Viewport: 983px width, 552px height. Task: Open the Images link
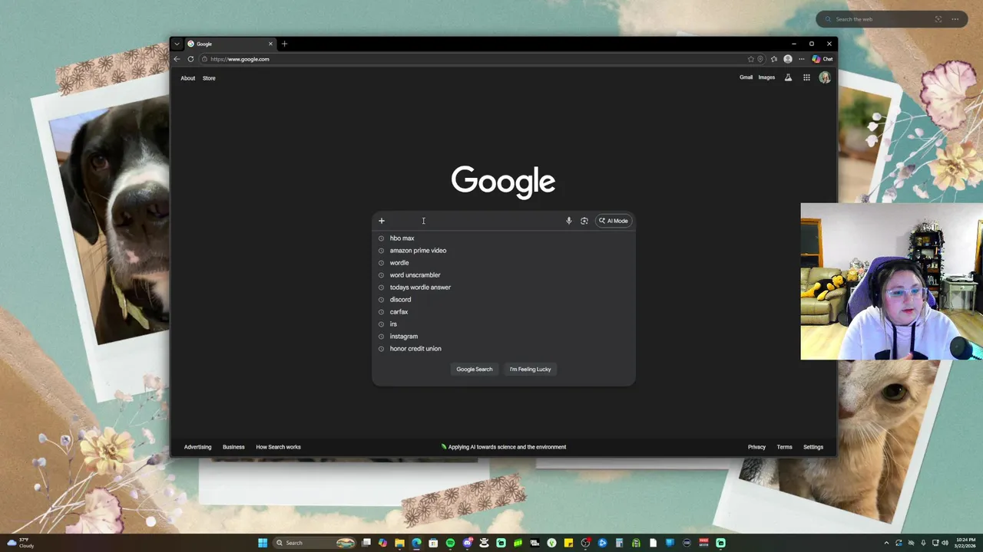click(766, 77)
